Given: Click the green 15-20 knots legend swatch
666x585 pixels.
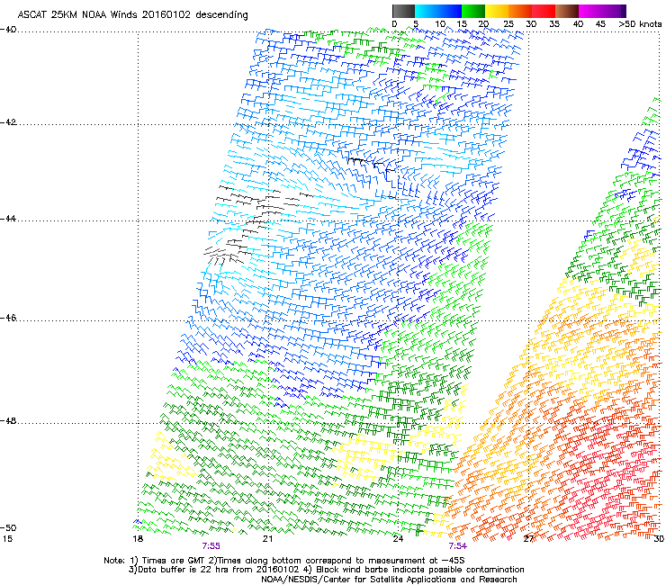Looking at the screenshot, I should pyautogui.click(x=472, y=11).
